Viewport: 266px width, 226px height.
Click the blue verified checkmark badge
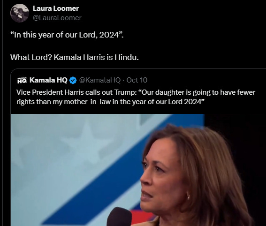click(73, 80)
